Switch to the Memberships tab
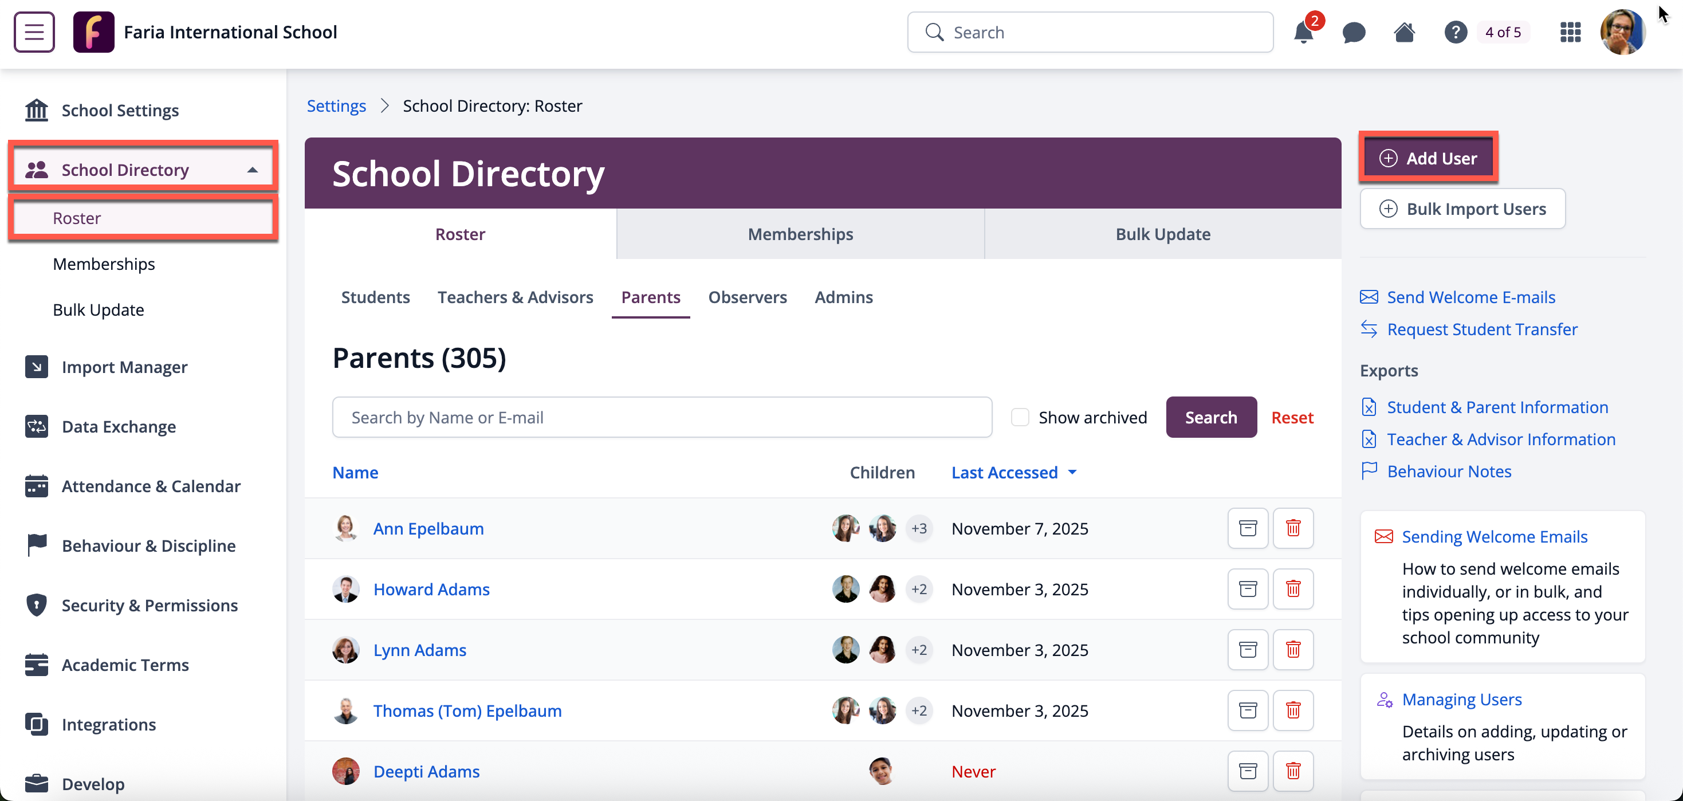The image size is (1683, 801). 800,234
